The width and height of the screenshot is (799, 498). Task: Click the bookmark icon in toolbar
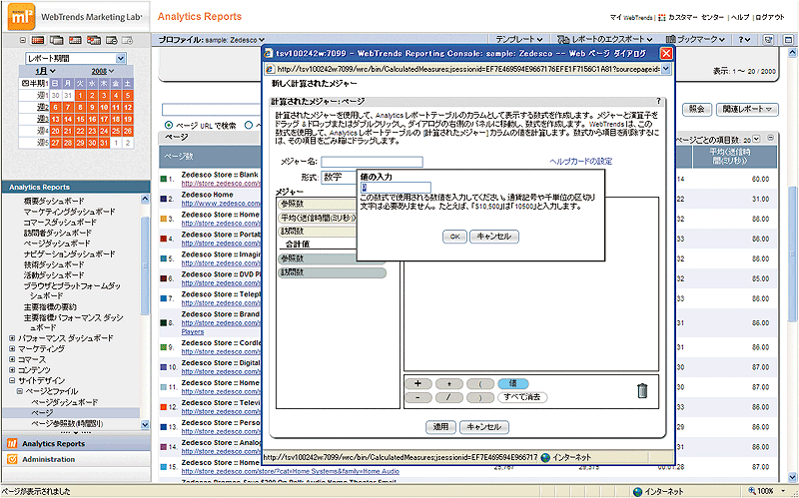click(670, 39)
